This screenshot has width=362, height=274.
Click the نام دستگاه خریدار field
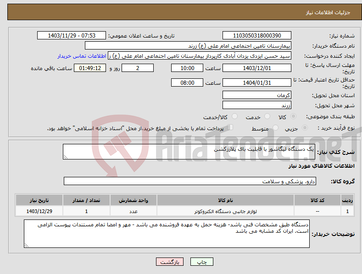tap(188, 46)
